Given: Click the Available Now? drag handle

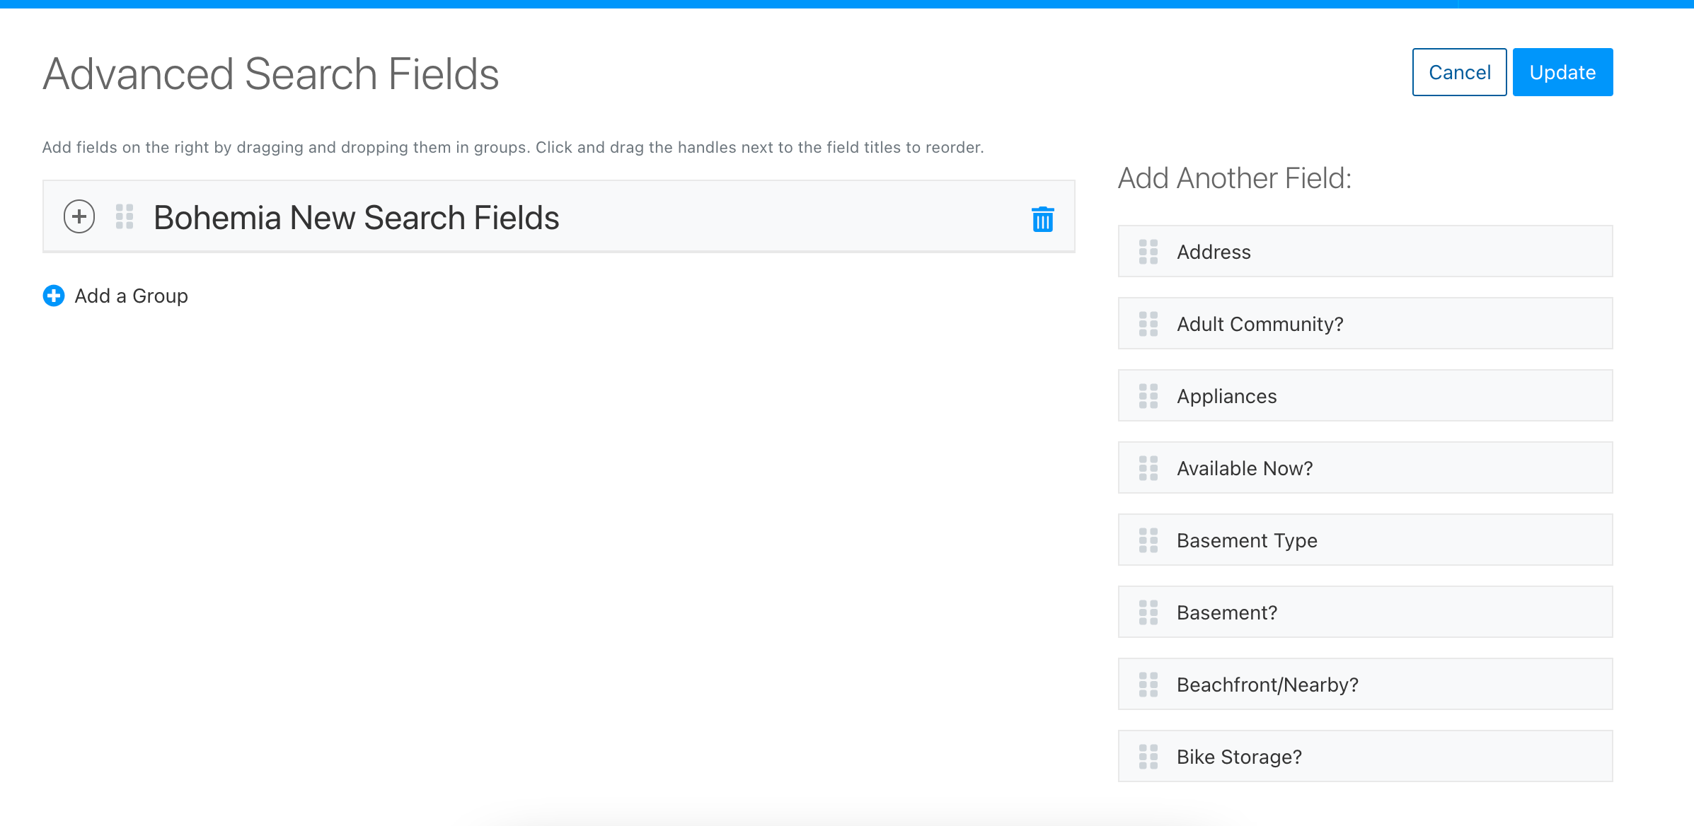Looking at the screenshot, I should tap(1148, 468).
